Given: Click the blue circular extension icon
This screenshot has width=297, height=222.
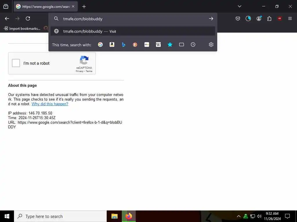Looking at the screenshot, I should coord(248,18).
